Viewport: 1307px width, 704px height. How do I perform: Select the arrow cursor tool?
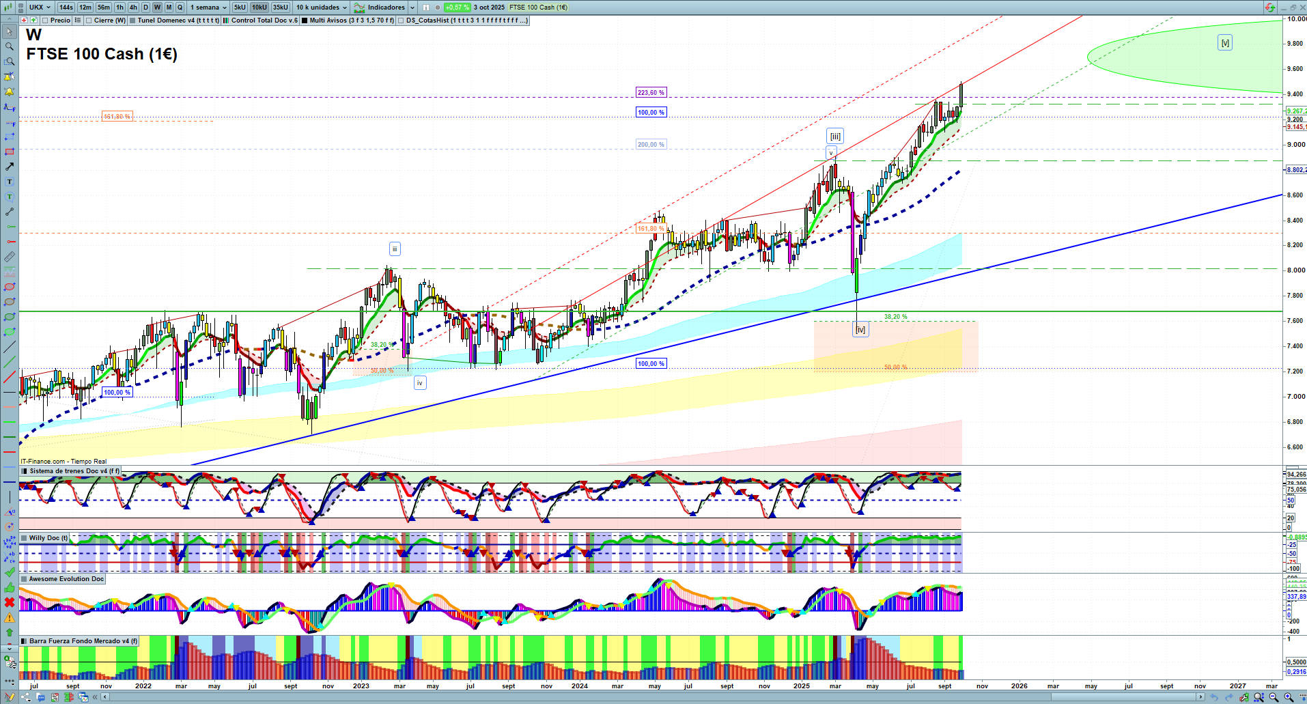click(x=10, y=31)
